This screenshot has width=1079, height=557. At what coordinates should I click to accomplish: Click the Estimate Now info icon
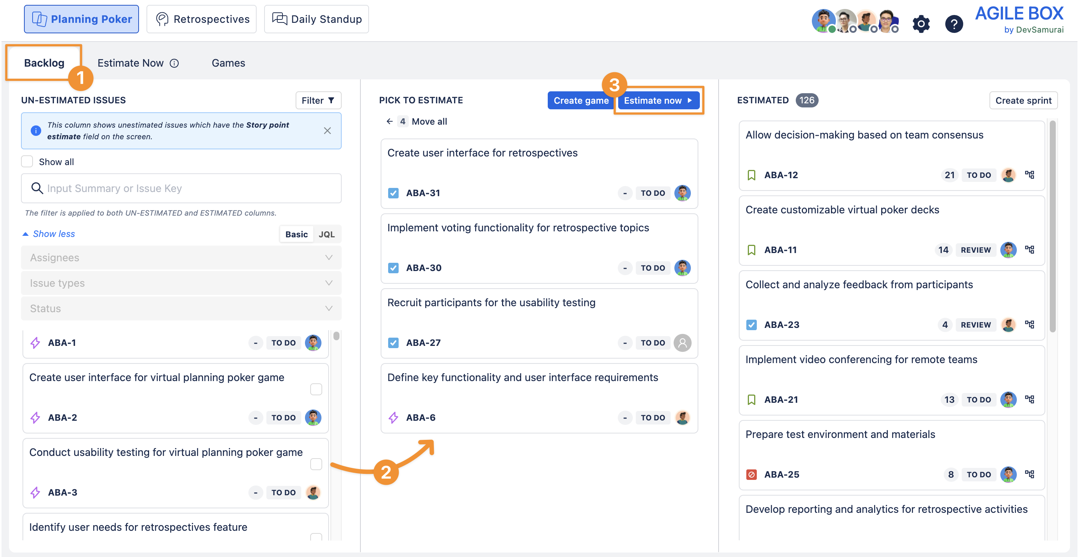point(174,63)
